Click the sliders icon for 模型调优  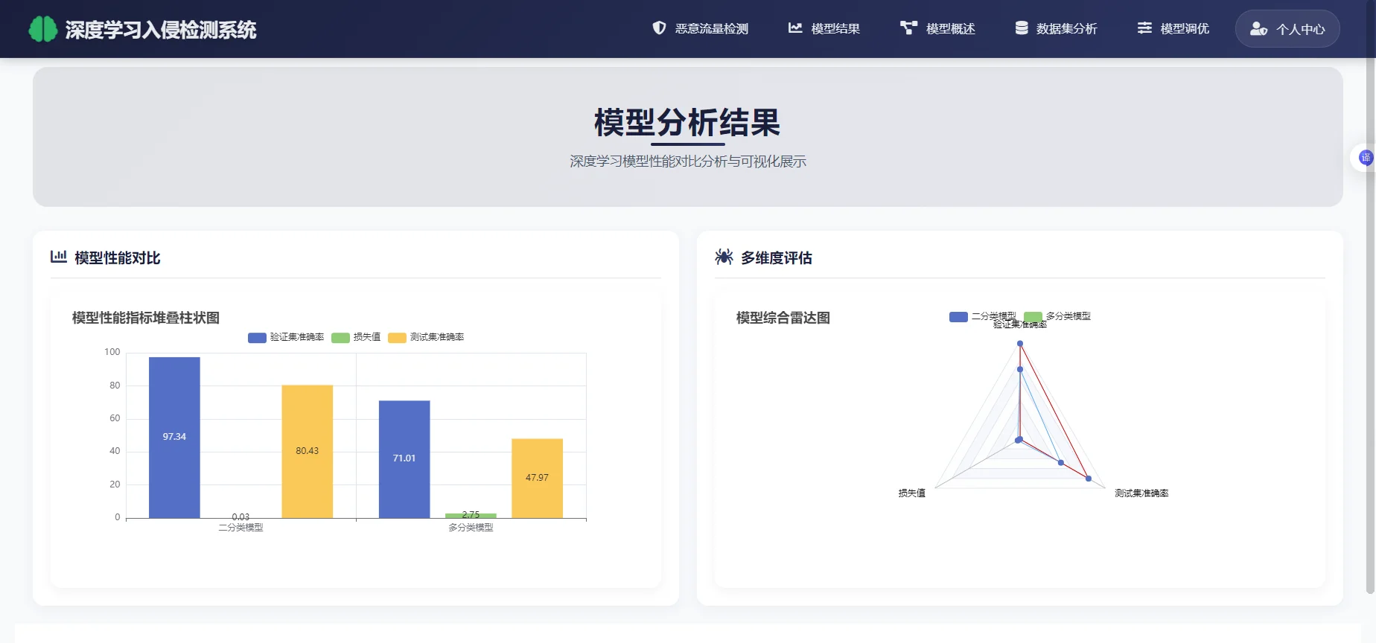1144,28
